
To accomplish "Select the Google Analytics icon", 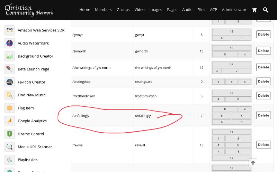I will point(10,121).
